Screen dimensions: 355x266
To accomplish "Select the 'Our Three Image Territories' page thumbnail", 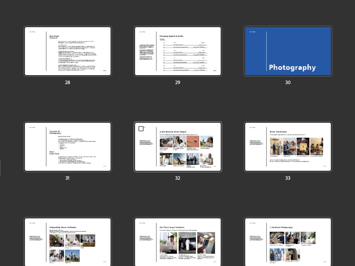I will (178, 242).
